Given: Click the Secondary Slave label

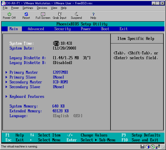Looking at the screenshot, I should pos(25,87).
